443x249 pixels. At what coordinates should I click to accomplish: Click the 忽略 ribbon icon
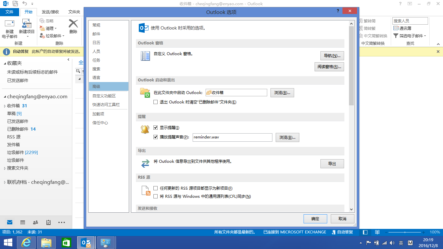point(42,21)
